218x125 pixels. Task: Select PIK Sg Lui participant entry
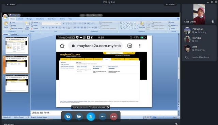pyautogui.click(x=199, y=31)
